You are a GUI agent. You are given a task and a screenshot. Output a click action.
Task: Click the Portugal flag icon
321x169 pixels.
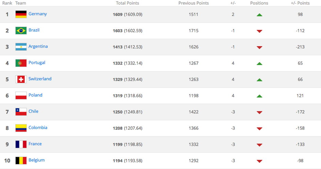point(21,63)
